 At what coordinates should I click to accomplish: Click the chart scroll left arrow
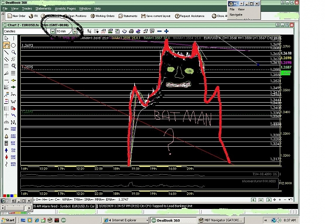[253, 200]
